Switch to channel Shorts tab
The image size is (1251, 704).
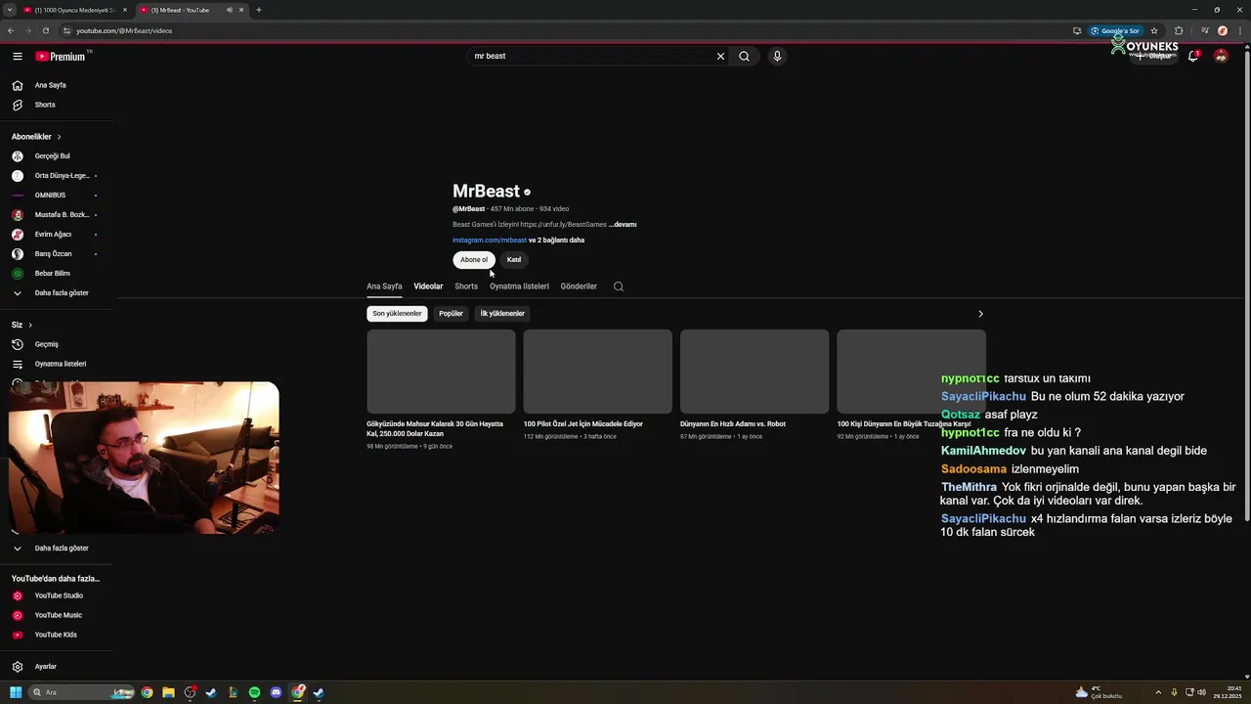point(466,286)
